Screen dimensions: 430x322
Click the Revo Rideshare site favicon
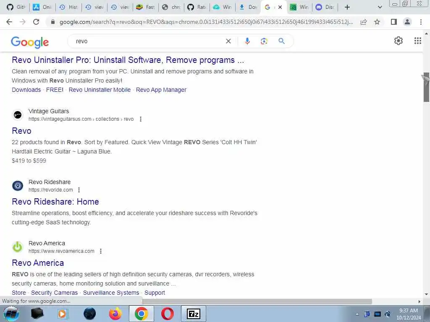18,186
